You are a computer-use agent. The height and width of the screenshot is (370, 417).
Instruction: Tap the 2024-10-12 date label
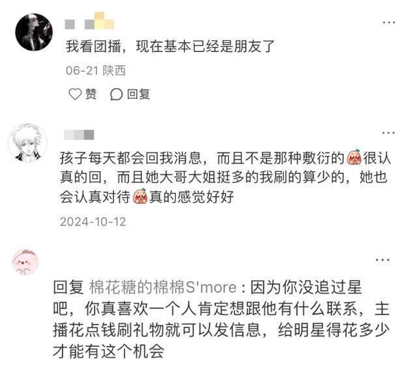pos(93,221)
